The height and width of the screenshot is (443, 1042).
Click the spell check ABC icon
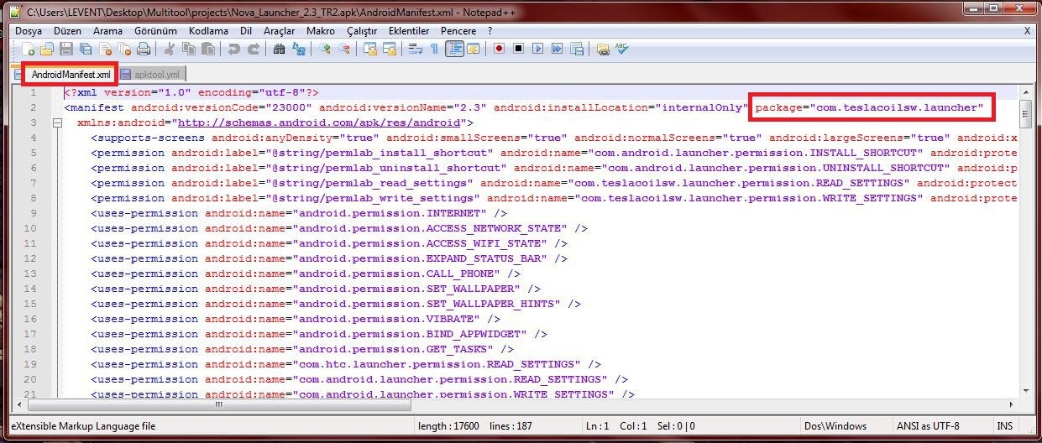622,50
